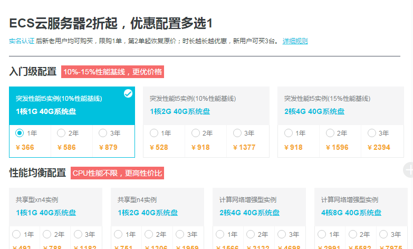Choose the selected 1核1G 40G系统盘 t5 card header
413x249 pixels.
(x=72, y=106)
